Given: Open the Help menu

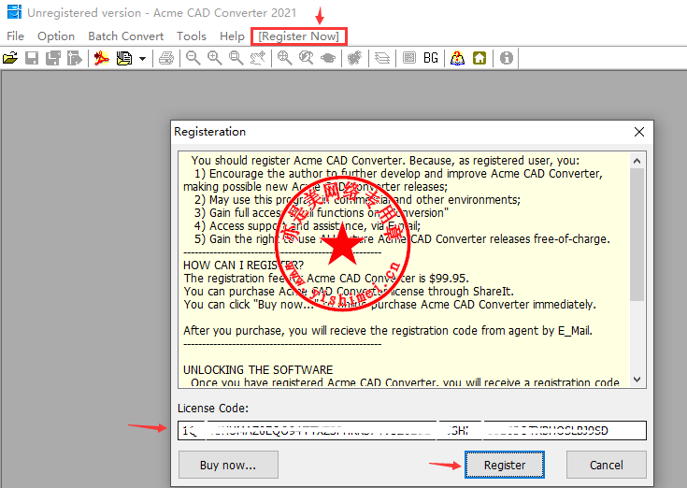Looking at the screenshot, I should click(232, 36).
